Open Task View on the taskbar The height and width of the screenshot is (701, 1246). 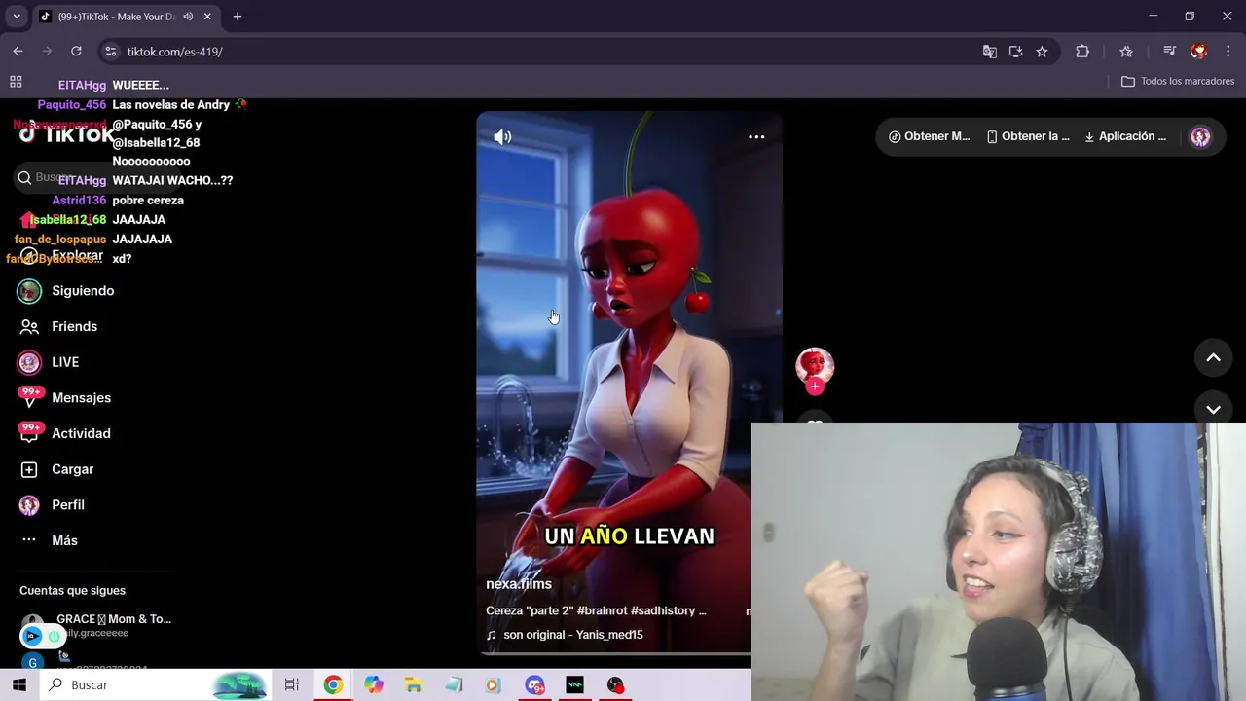coord(292,685)
